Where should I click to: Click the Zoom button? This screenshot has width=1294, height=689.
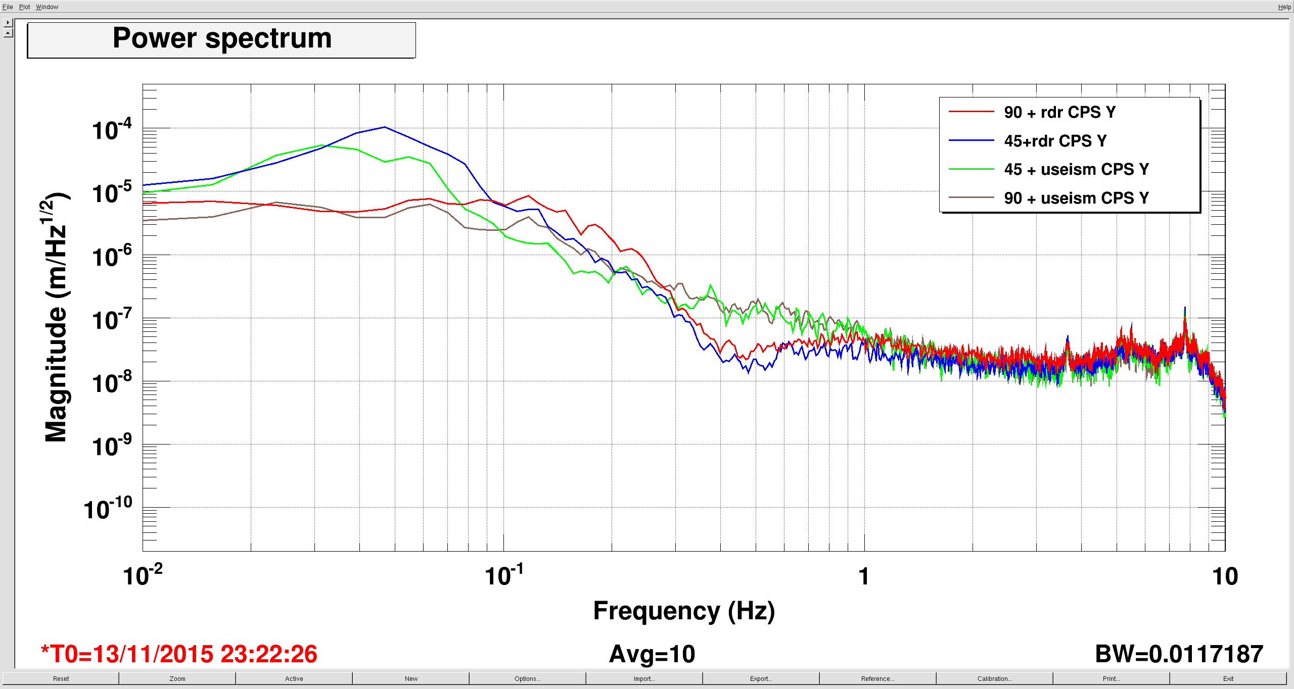pyautogui.click(x=177, y=678)
